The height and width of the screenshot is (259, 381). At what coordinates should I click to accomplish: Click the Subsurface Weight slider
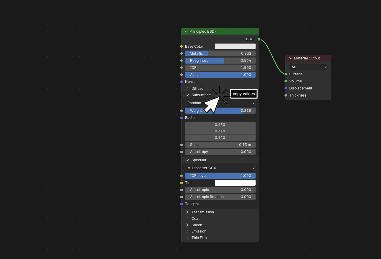tap(220, 111)
